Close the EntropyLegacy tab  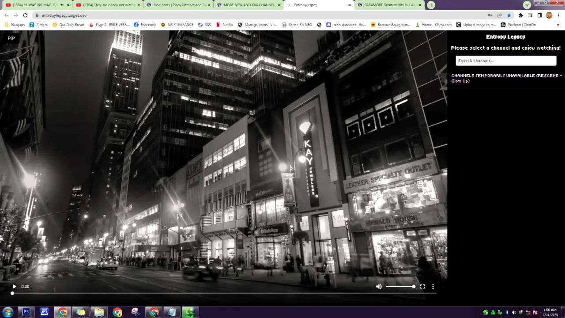(350, 5)
